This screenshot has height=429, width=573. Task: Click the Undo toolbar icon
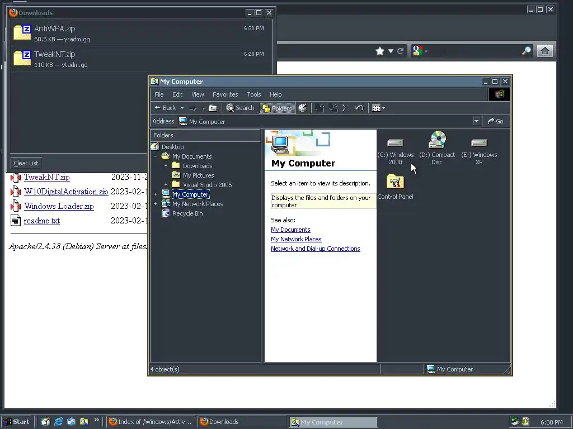359,108
